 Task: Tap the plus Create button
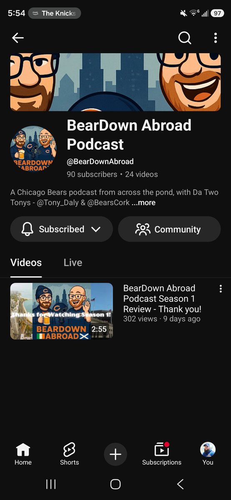(x=115, y=454)
